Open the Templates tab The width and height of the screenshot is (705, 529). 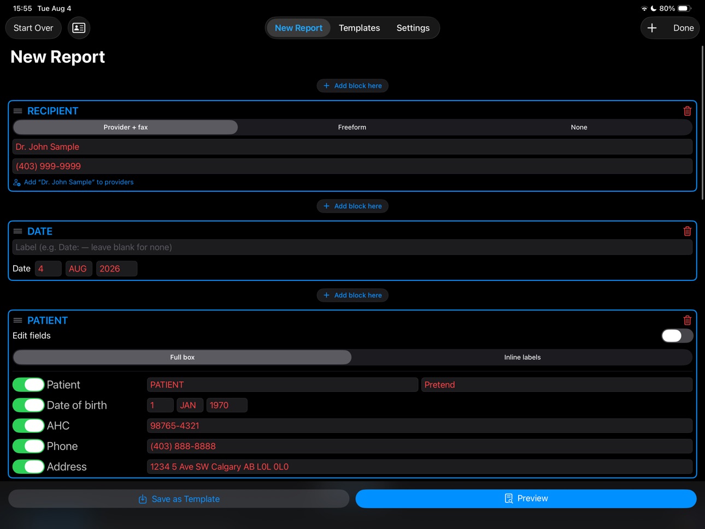pos(359,28)
